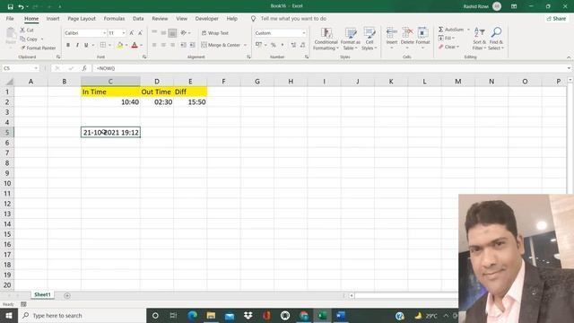
Task: Click Decrease Indent icon
Action: (183, 45)
